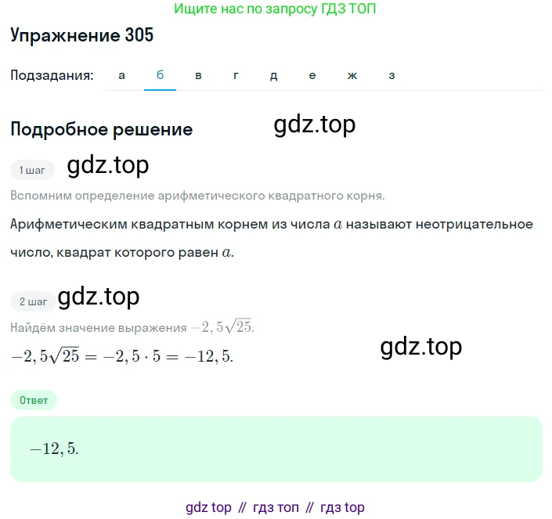Click the green answer box with −12,5
The image size is (552, 519).
tap(276, 449)
